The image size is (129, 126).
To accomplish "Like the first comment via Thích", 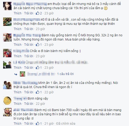I will 18,13.
